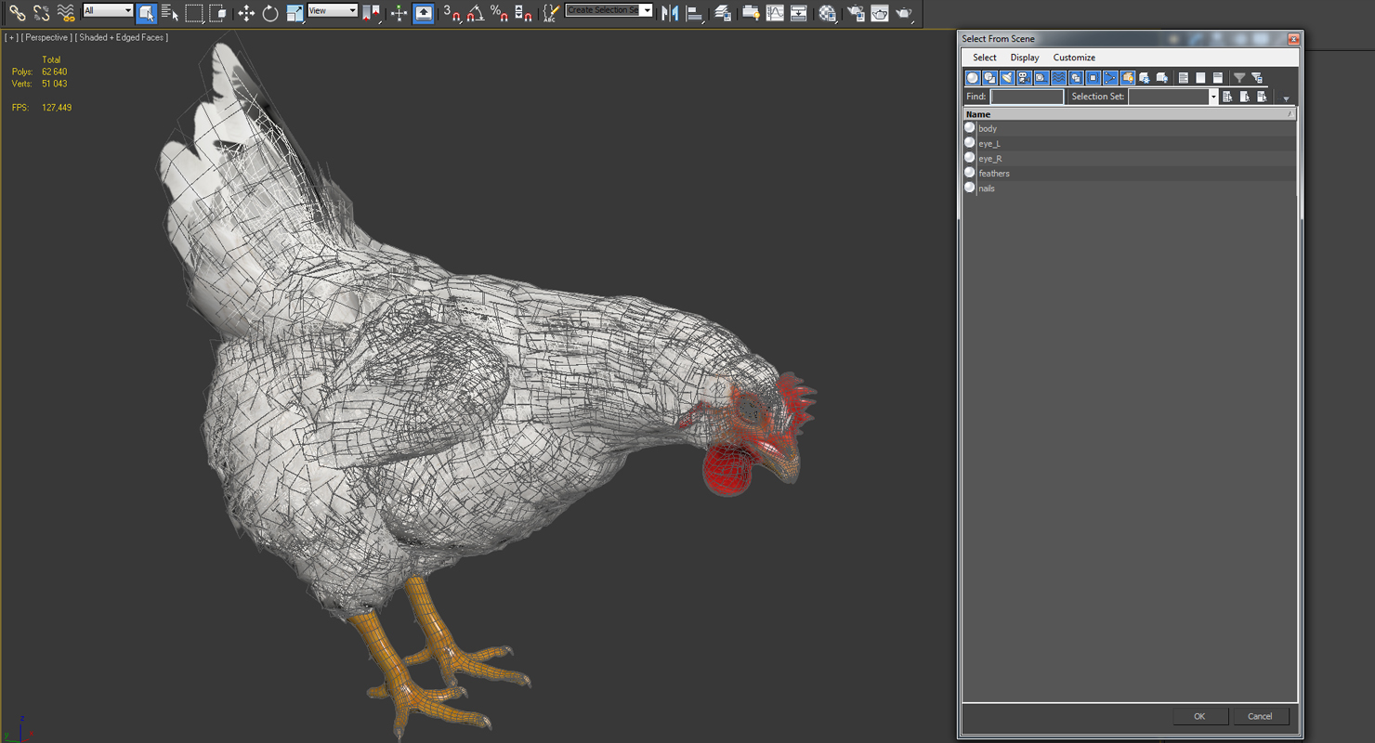1375x743 pixels.
Task: Toggle Display Lights filter in dialog
Action: pyautogui.click(x=1007, y=78)
